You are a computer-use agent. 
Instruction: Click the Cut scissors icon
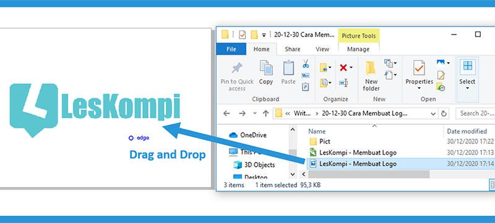(x=305, y=64)
